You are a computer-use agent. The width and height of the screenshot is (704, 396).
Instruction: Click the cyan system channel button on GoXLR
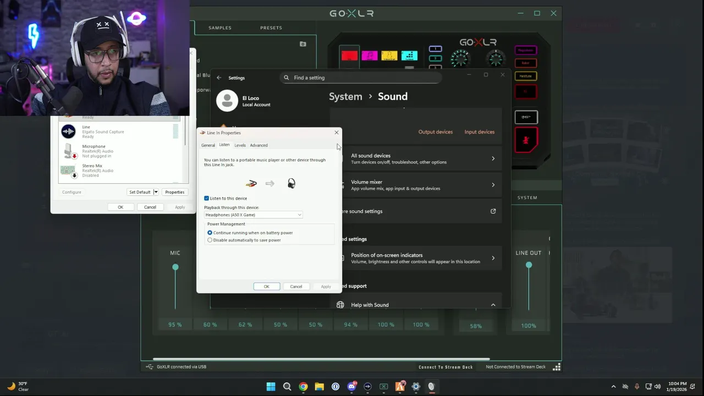pos(409,56)
